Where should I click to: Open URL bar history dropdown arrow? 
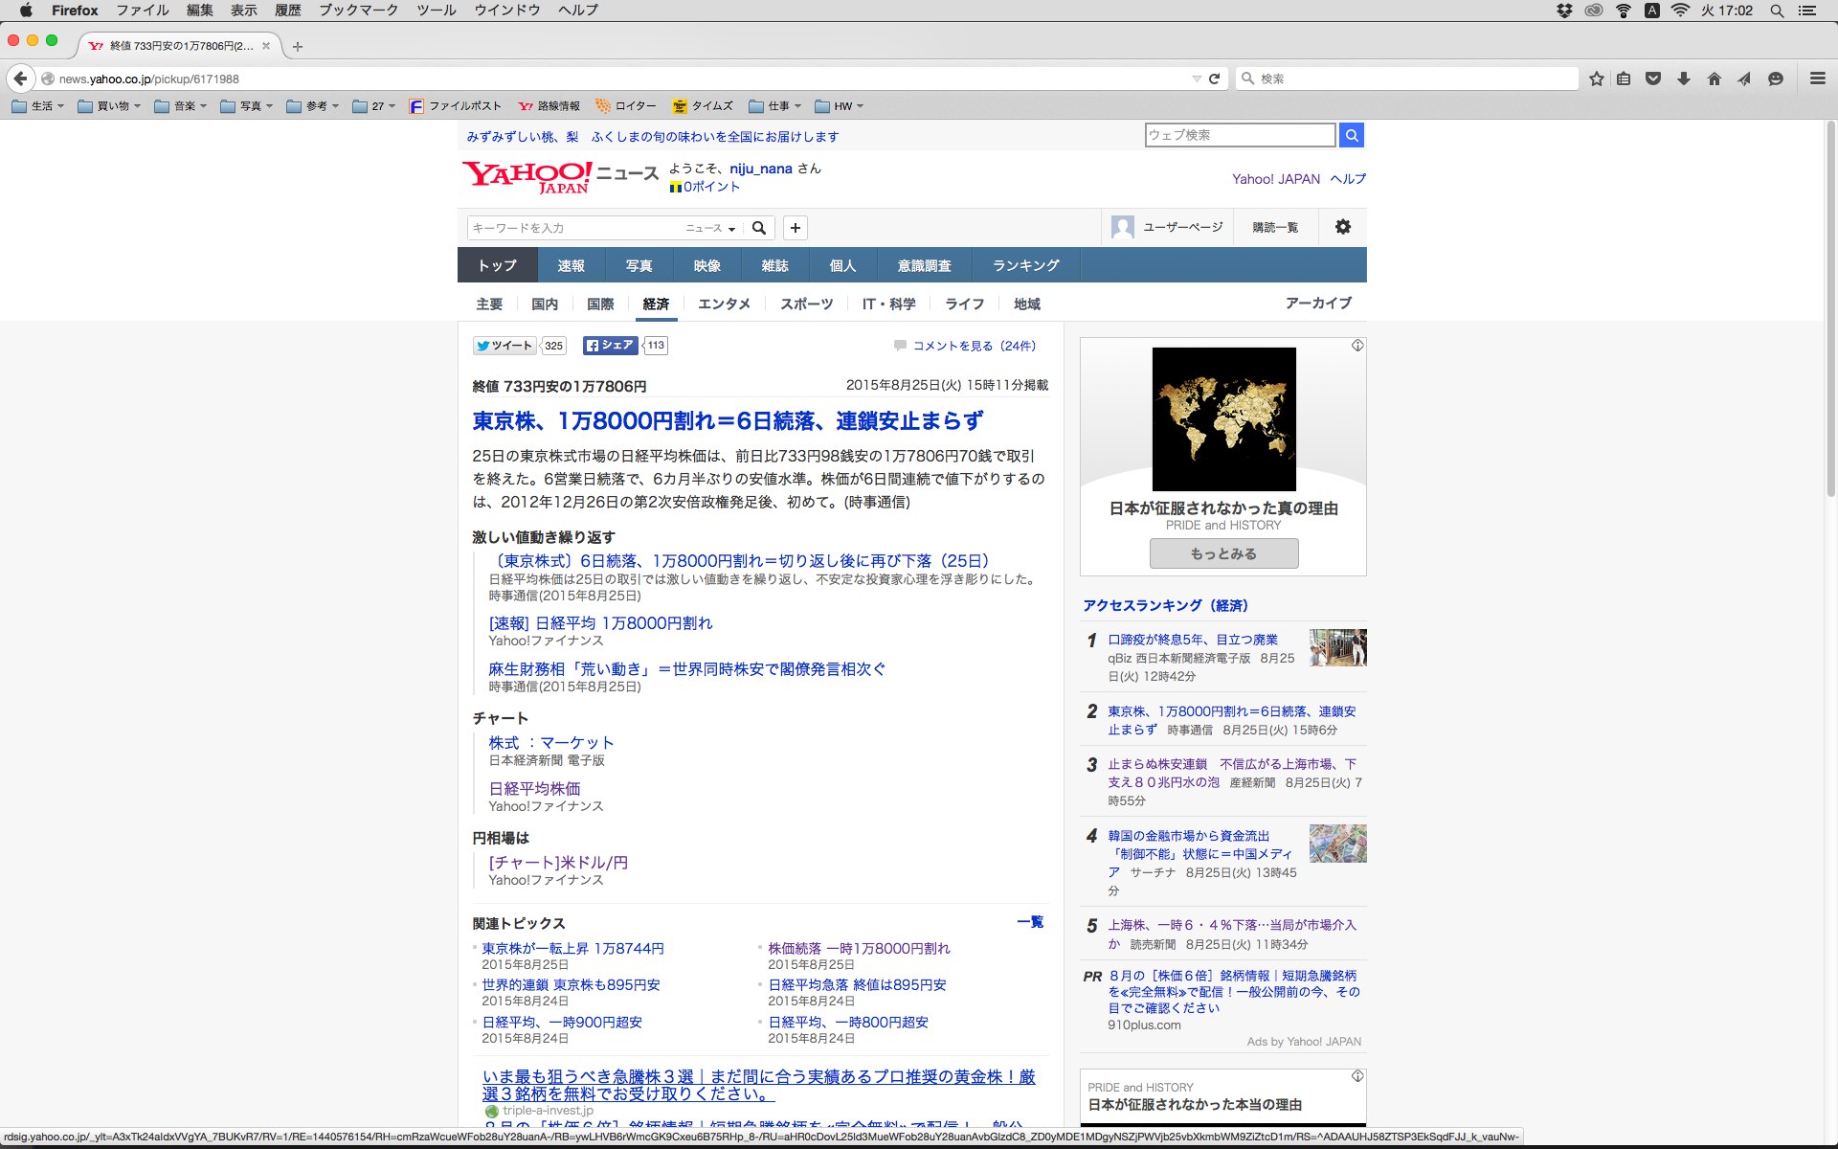tap(1197, 79)
